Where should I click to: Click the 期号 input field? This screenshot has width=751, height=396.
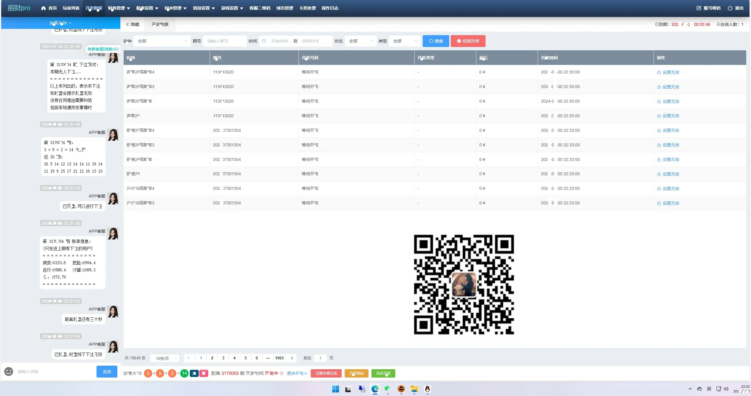point(225,41)
